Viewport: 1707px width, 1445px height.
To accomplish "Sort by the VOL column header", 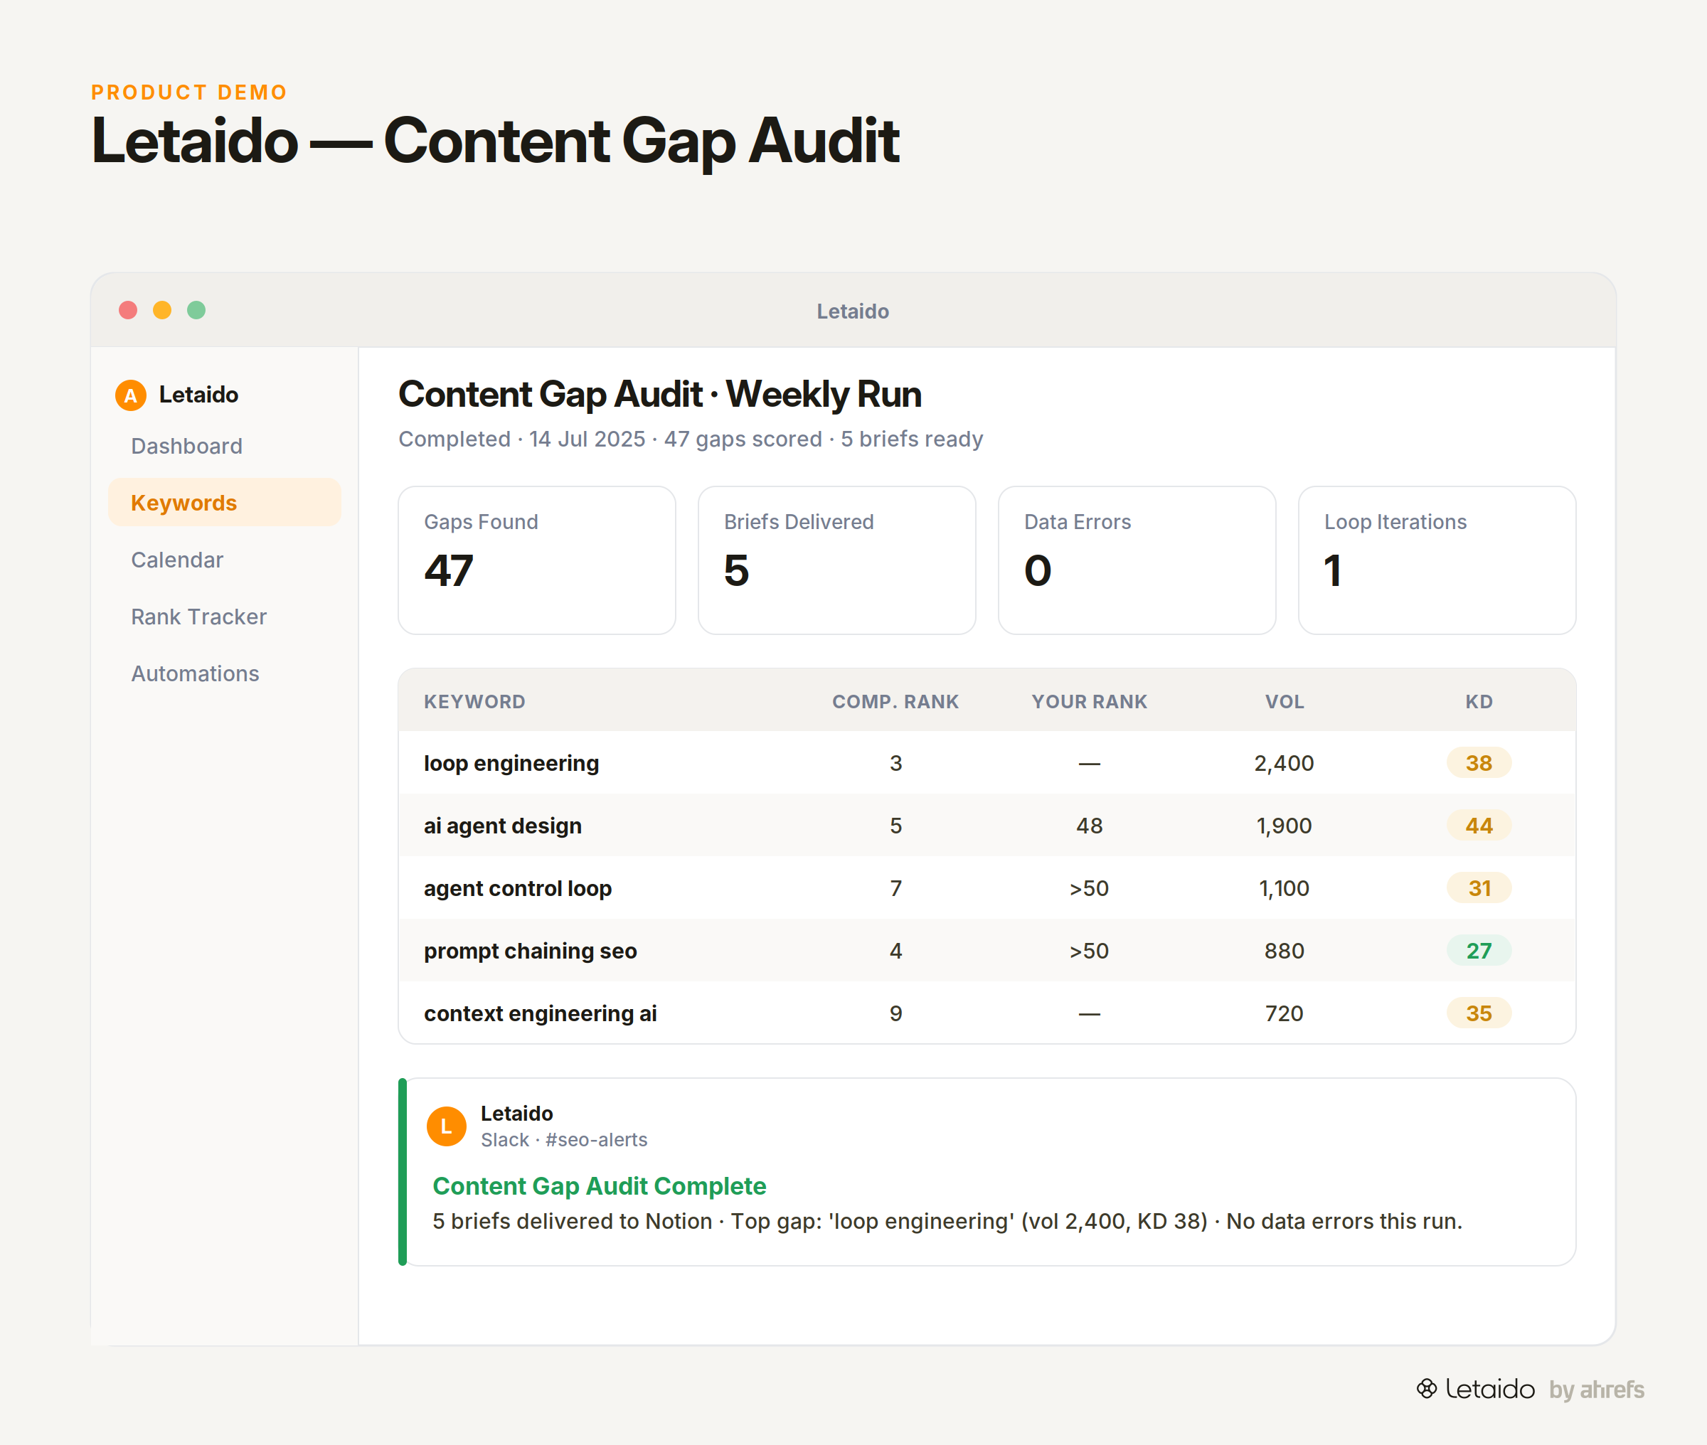I will [x=1285, y=701].
